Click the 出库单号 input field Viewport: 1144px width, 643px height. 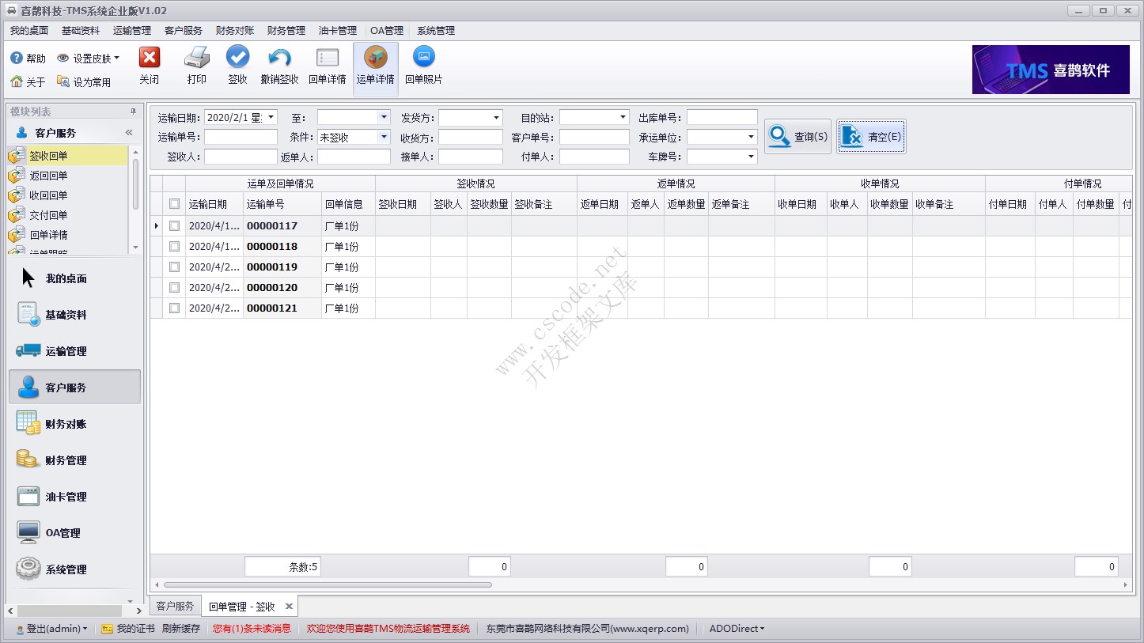pyautogui.click(x=722, y=117)
